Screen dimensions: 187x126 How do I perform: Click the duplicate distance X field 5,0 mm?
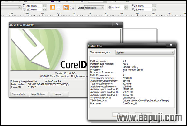pyautogui.click(x=144, y=6)
